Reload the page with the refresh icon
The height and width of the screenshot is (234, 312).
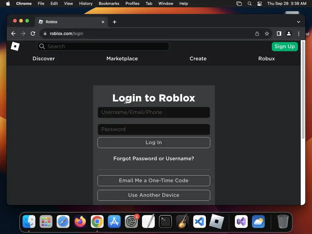33,34
